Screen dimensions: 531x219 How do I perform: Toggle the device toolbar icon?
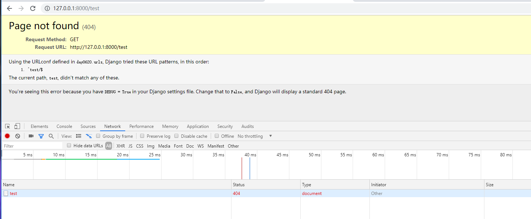tap(17, 126)
